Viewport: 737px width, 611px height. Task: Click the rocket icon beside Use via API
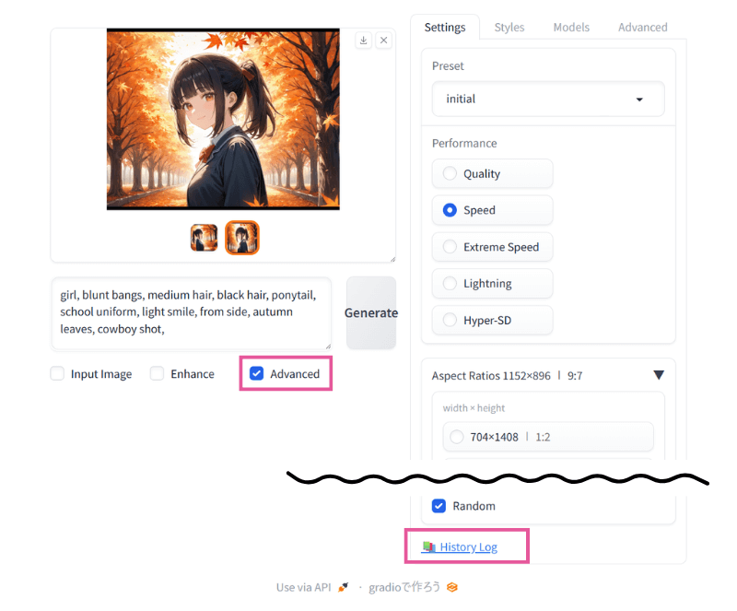pyautogui.click(x=344, y=587)
